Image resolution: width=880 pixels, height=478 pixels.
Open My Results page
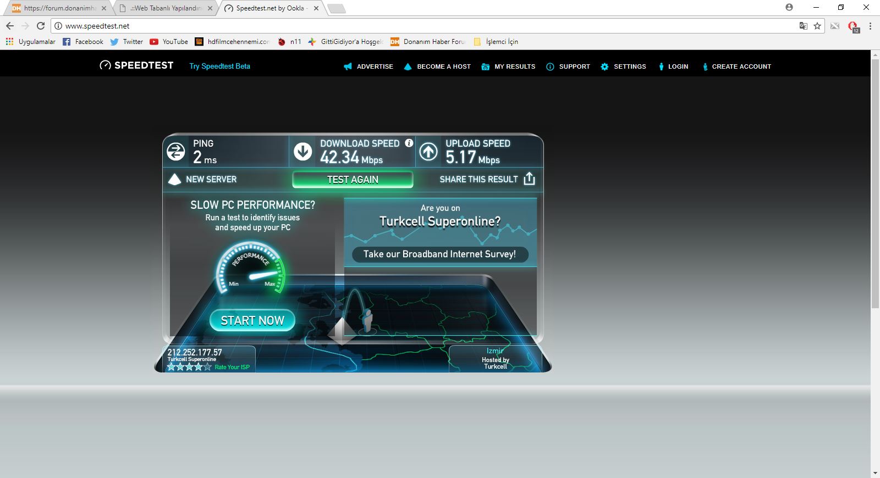(x=508, y=66)
